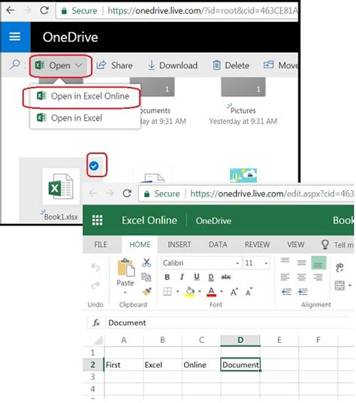Switch to the REVIEW tab
Image resolution: width=356 pixels, height=403 pixels.
tap(257, 244)
